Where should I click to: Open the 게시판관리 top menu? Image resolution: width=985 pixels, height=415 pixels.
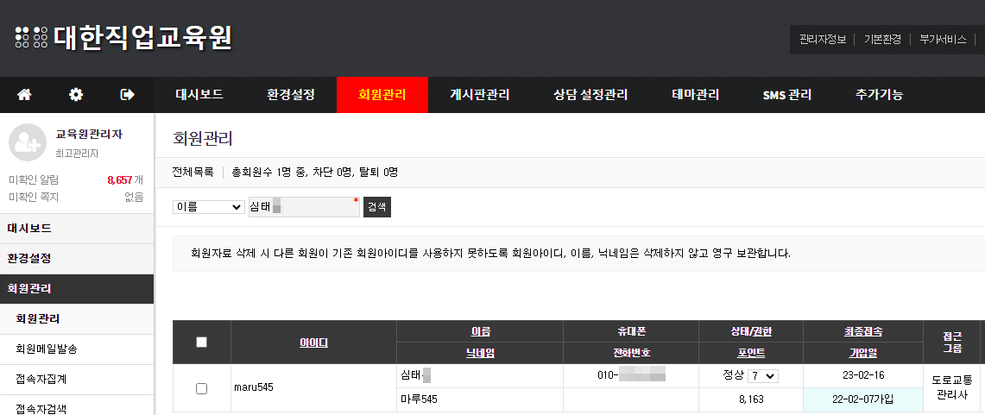[479, 95]
